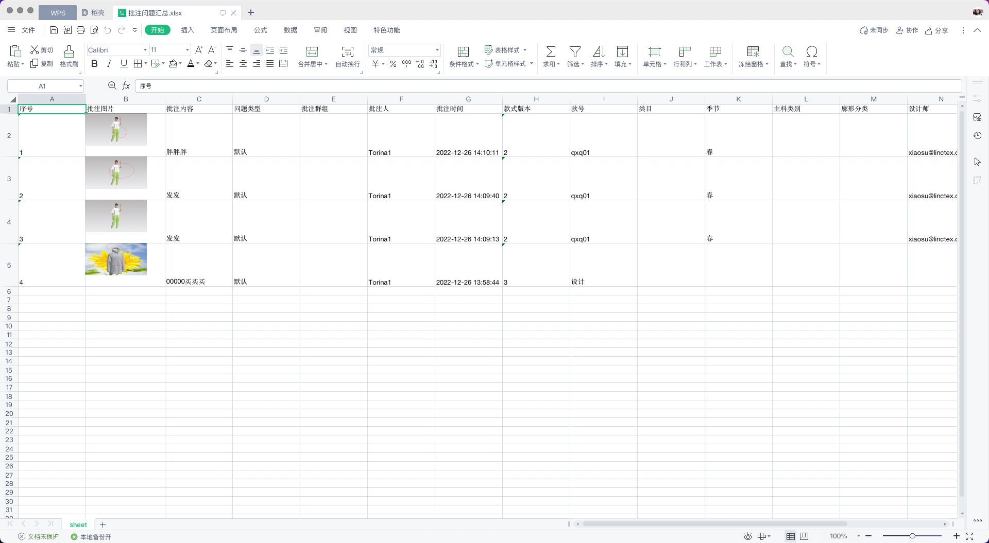Click the Filter (筛选) funnel icon

point(575,51)
